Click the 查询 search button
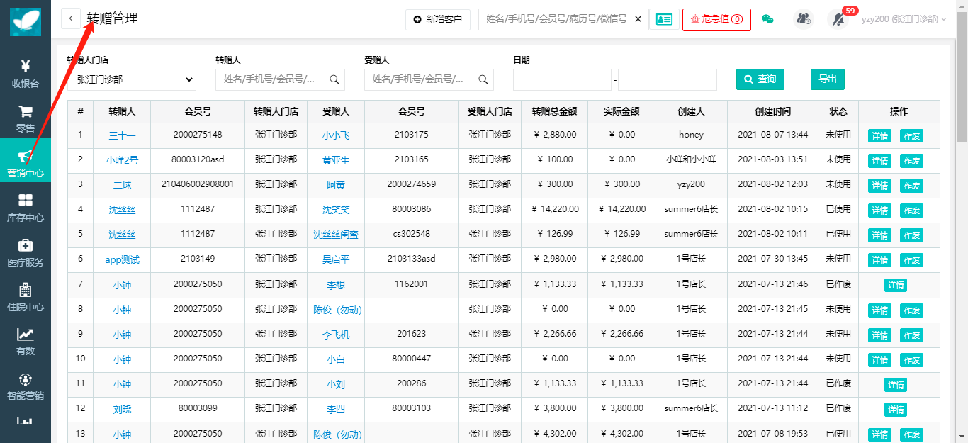This screenshot has width=968, height=443. [x=760, y=79]
